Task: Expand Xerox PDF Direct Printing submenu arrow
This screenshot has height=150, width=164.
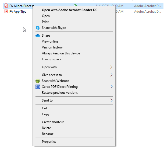Action: pyautogui.click(x=111, y=87)
